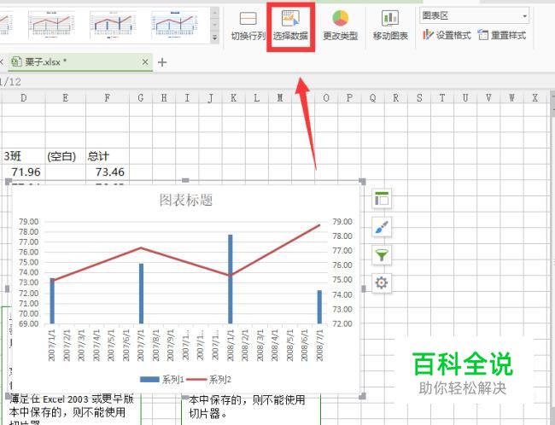Click cell containing (空白)

point(66,156)
